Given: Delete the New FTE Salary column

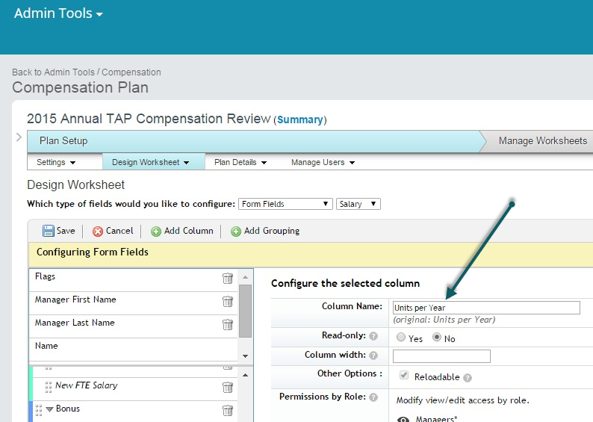Looking at the screenshot, I should [x=228, y=387].
